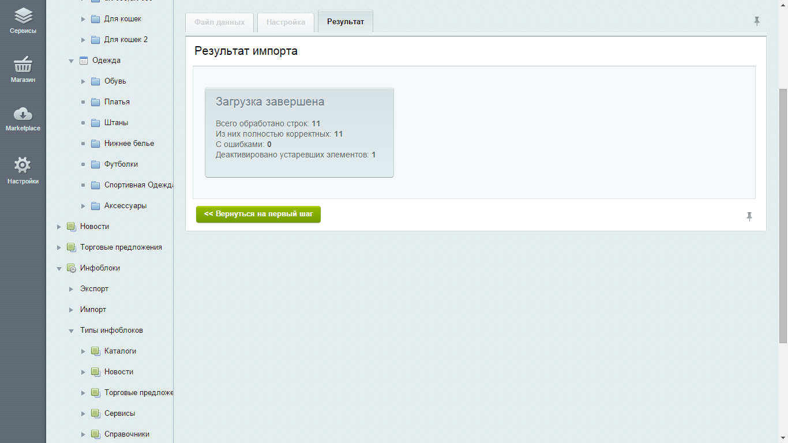
Task: Select Торговые предложения in the tree
Action: pyautogui.click(x=121, y=247)
